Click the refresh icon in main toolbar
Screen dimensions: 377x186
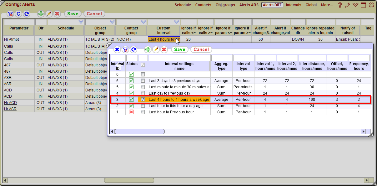(27, 13)
